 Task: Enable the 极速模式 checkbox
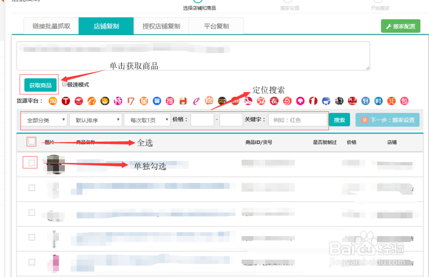(64, 84)
